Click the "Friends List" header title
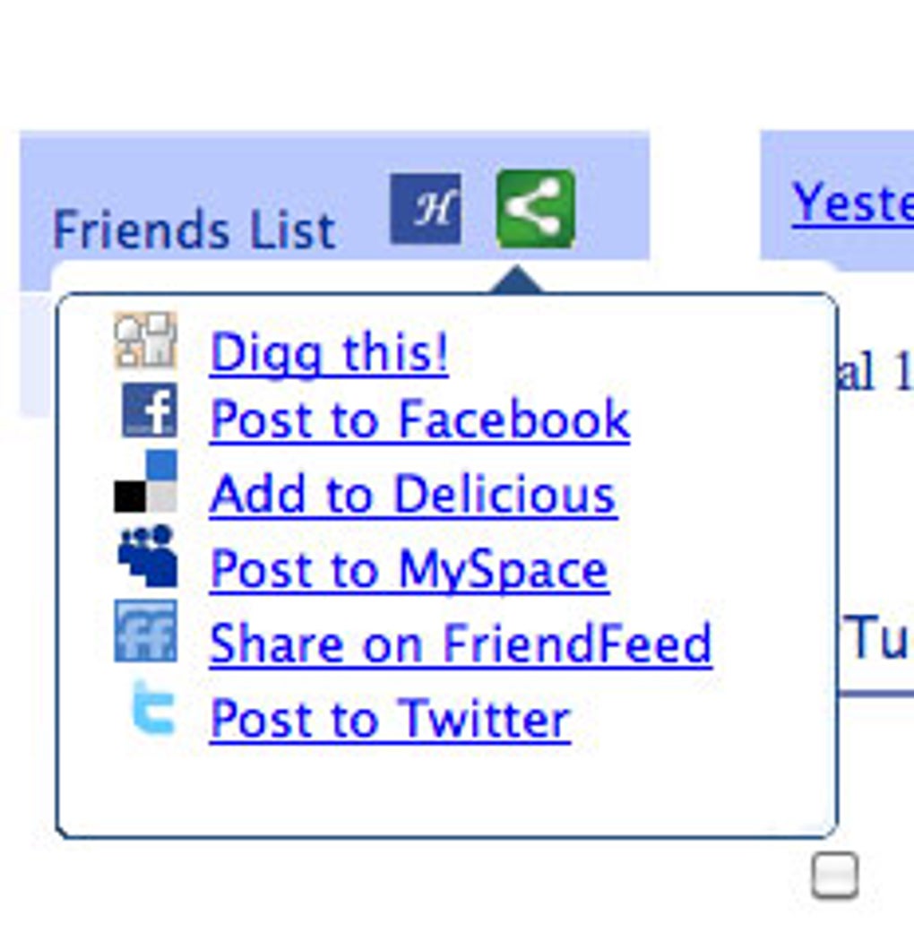 point(194,229)
